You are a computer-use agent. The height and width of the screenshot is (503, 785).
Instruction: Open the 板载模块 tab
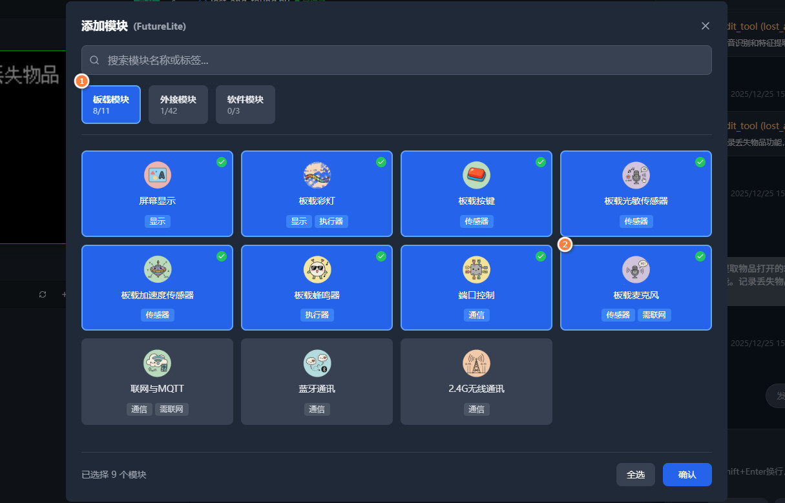111,105
